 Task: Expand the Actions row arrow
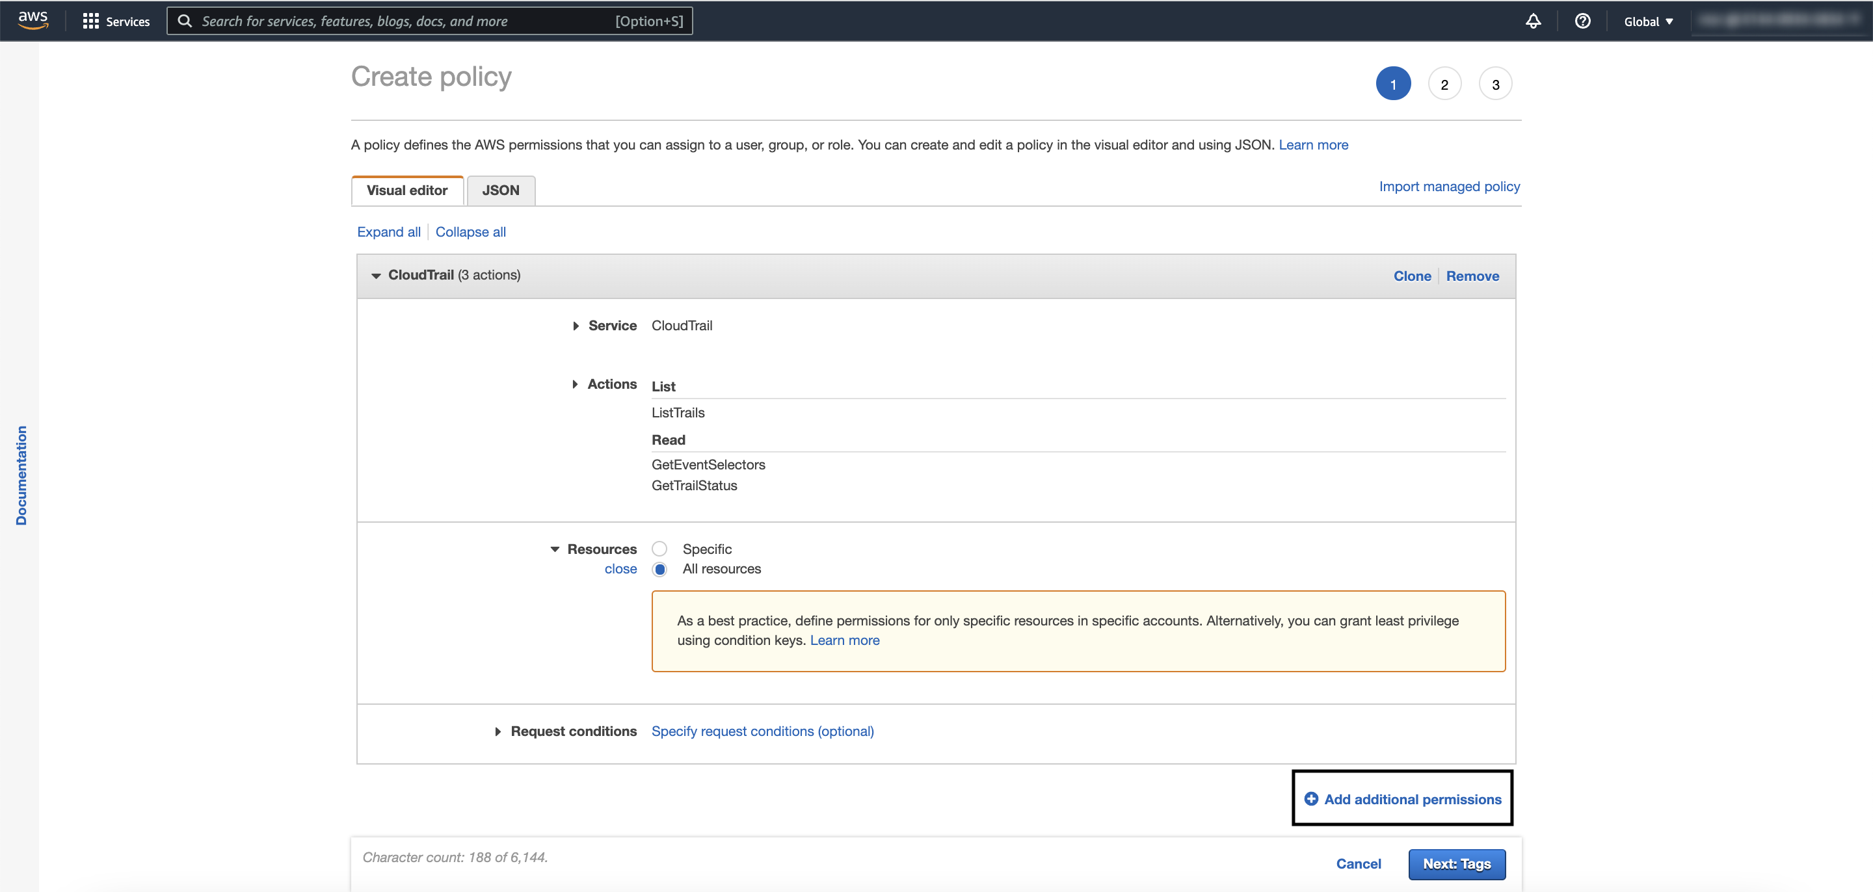tap(575, 384)
